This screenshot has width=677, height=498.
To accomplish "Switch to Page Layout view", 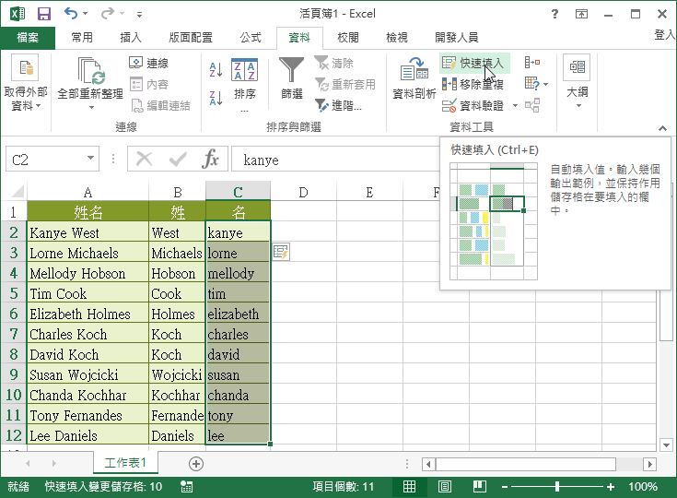I will point(444,487).
